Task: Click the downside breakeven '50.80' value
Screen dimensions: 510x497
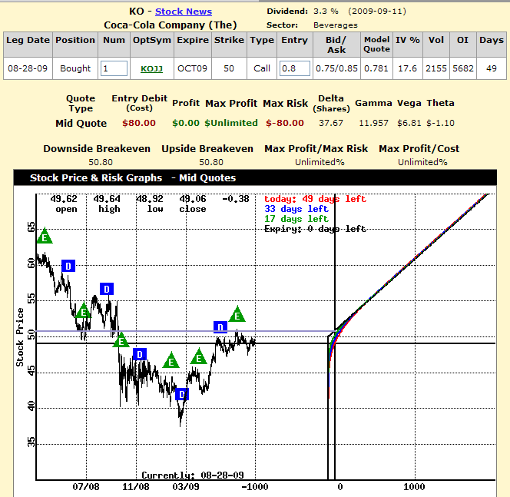Action: [101, 162]
